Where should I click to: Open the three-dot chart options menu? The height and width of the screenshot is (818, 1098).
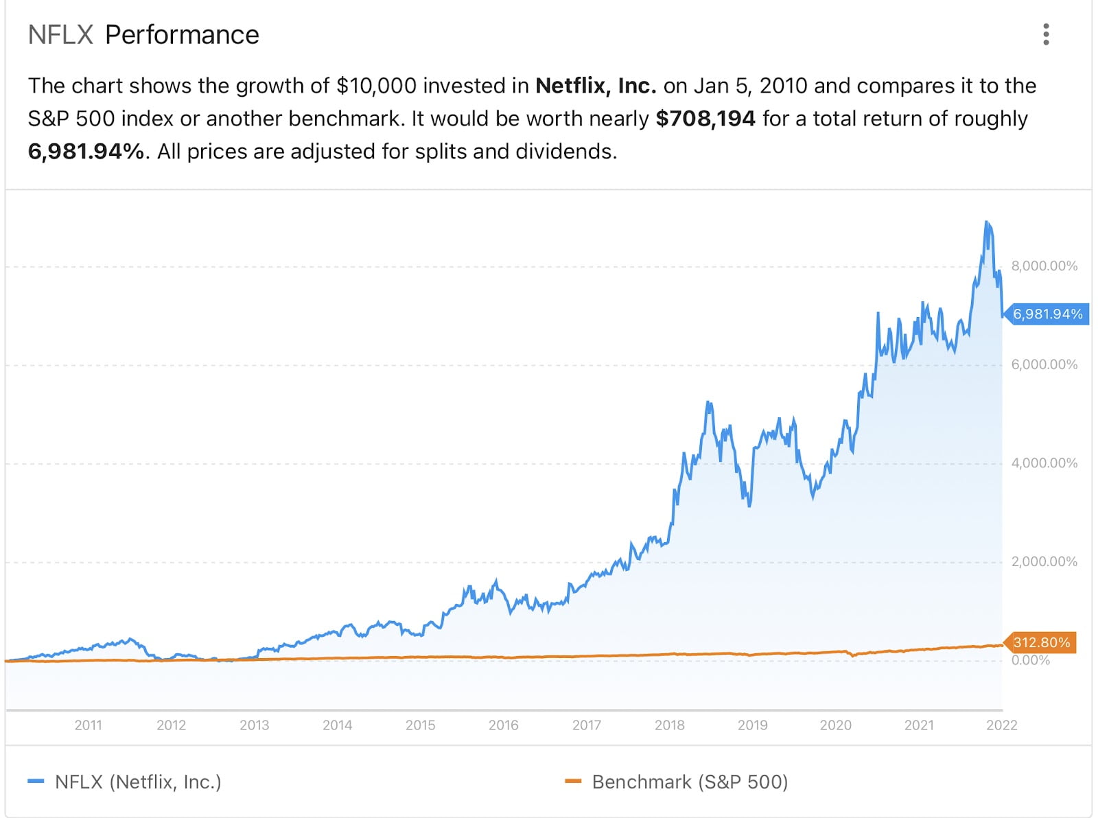click(1046, 34)
